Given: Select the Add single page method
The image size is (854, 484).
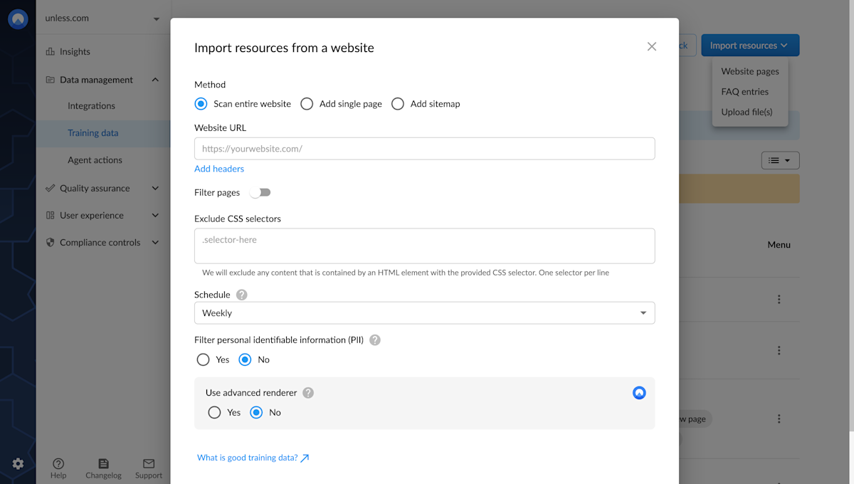Looking at the screenshot, I should (307, 104).
